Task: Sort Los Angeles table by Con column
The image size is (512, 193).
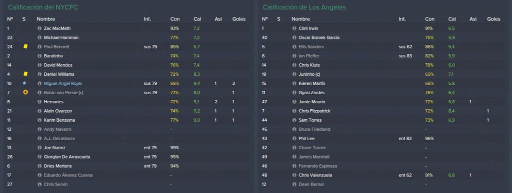Action: [x=429, y=19]
